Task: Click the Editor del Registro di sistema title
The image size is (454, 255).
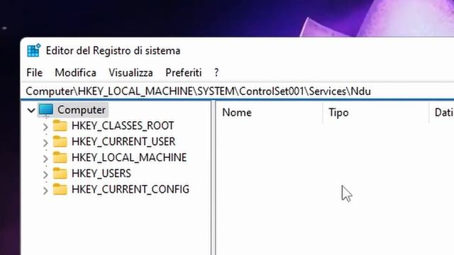Action: point(113,51)
